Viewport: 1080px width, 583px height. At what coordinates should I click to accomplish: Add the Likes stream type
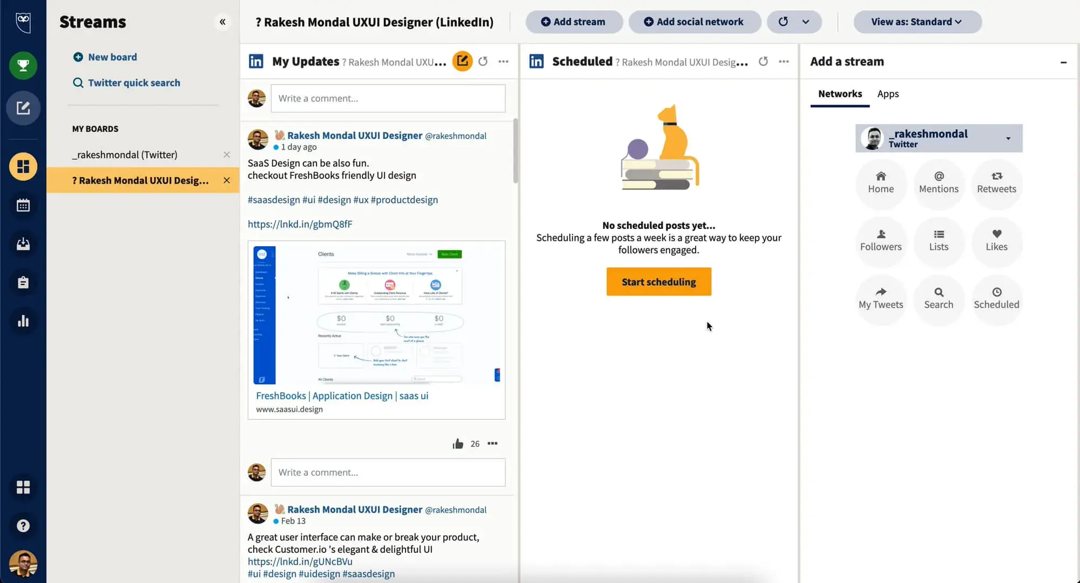pos(996,240)
